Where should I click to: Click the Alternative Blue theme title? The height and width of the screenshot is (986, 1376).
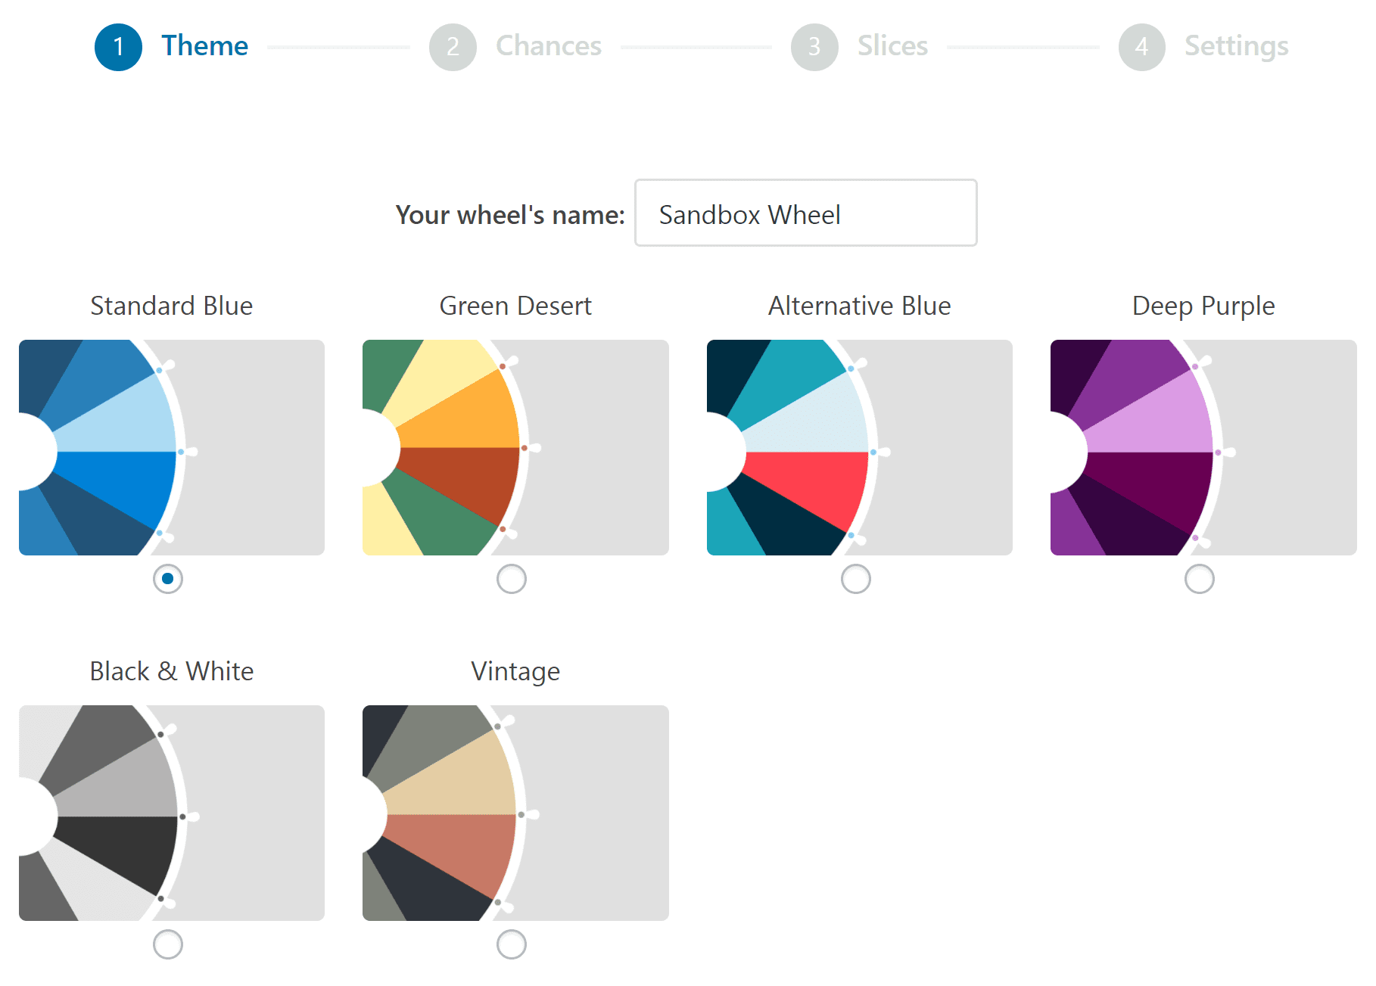pyautogui.click(x=859, y=306)
